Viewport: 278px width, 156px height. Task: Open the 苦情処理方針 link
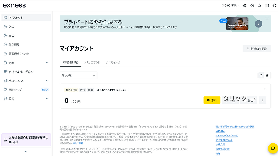pyautogui.click(x=222, y=149)
